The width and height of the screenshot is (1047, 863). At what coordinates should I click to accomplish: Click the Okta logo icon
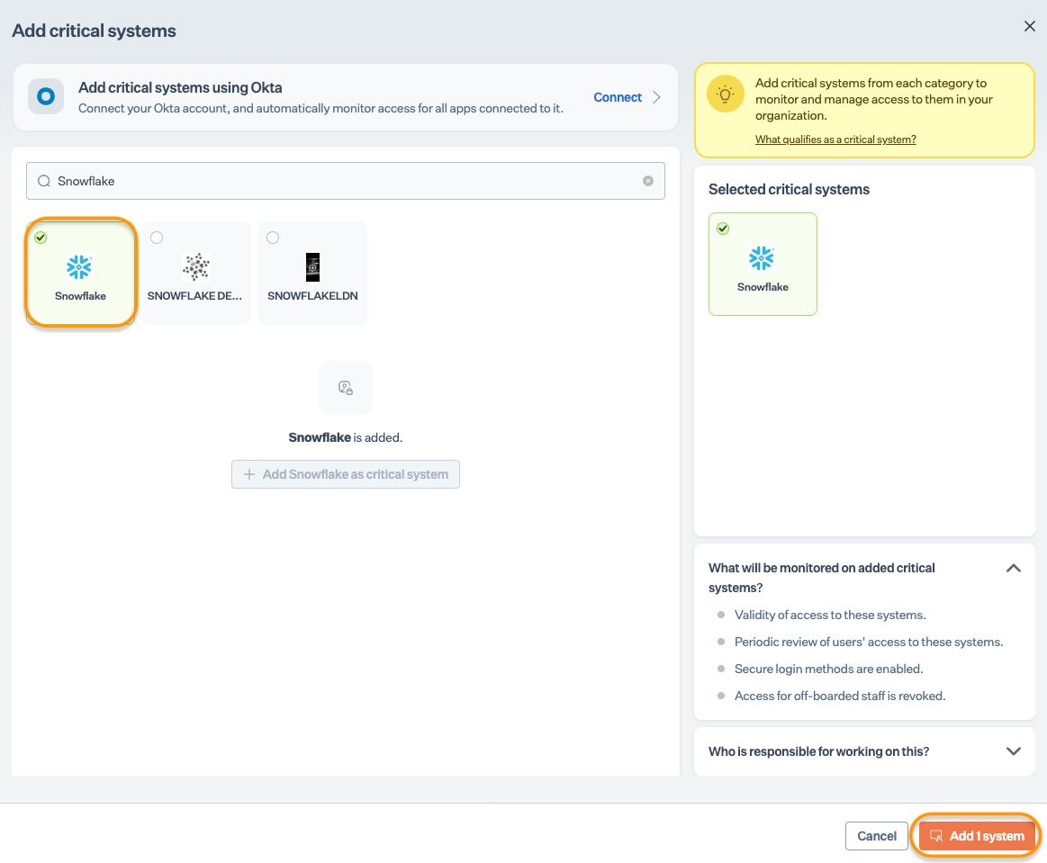(x=46, y=97)
